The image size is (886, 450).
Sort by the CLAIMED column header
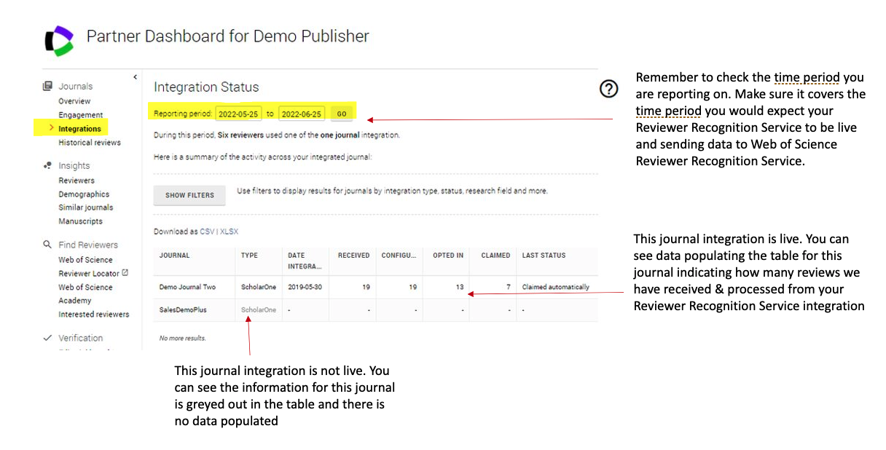495,256
